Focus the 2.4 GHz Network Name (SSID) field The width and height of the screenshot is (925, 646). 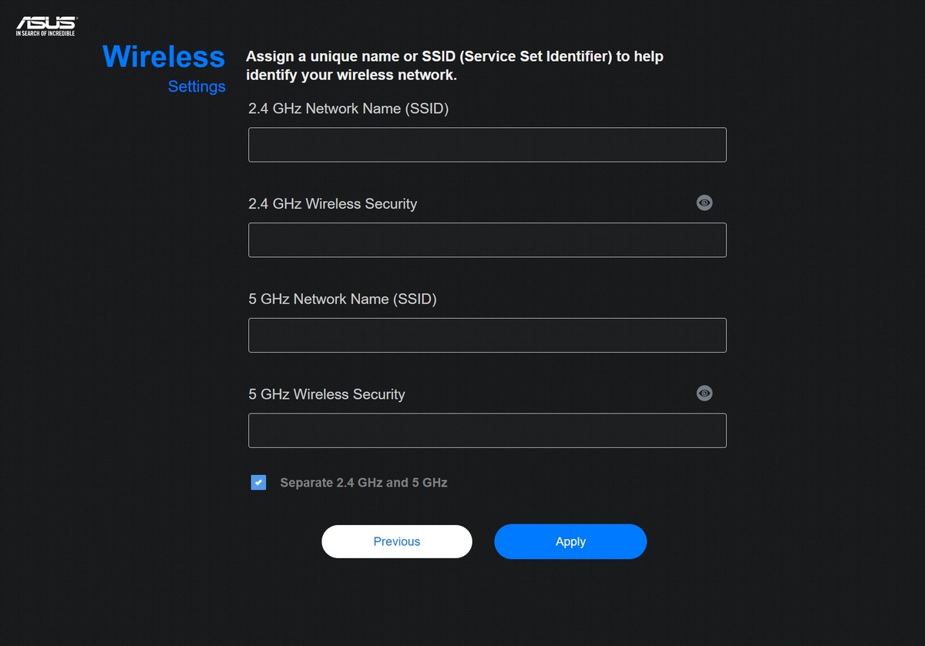(487, 145)
